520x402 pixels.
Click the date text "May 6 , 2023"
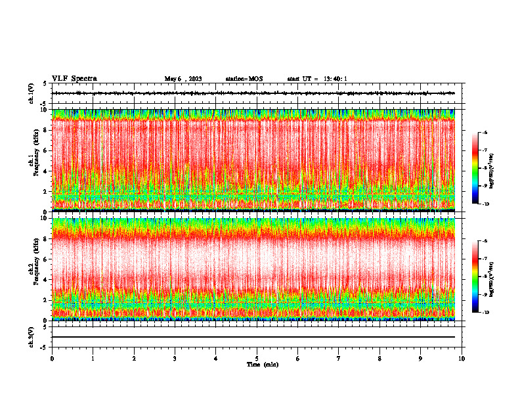183,79
